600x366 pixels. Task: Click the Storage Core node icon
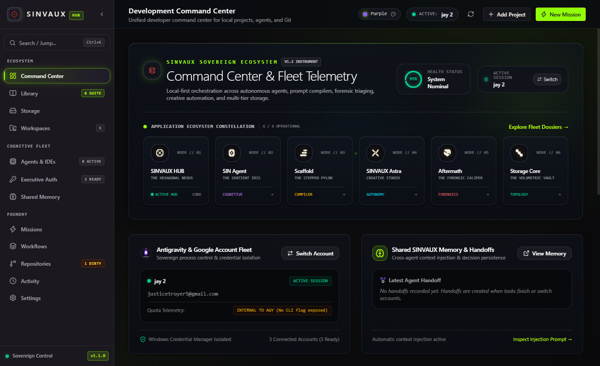519,153
